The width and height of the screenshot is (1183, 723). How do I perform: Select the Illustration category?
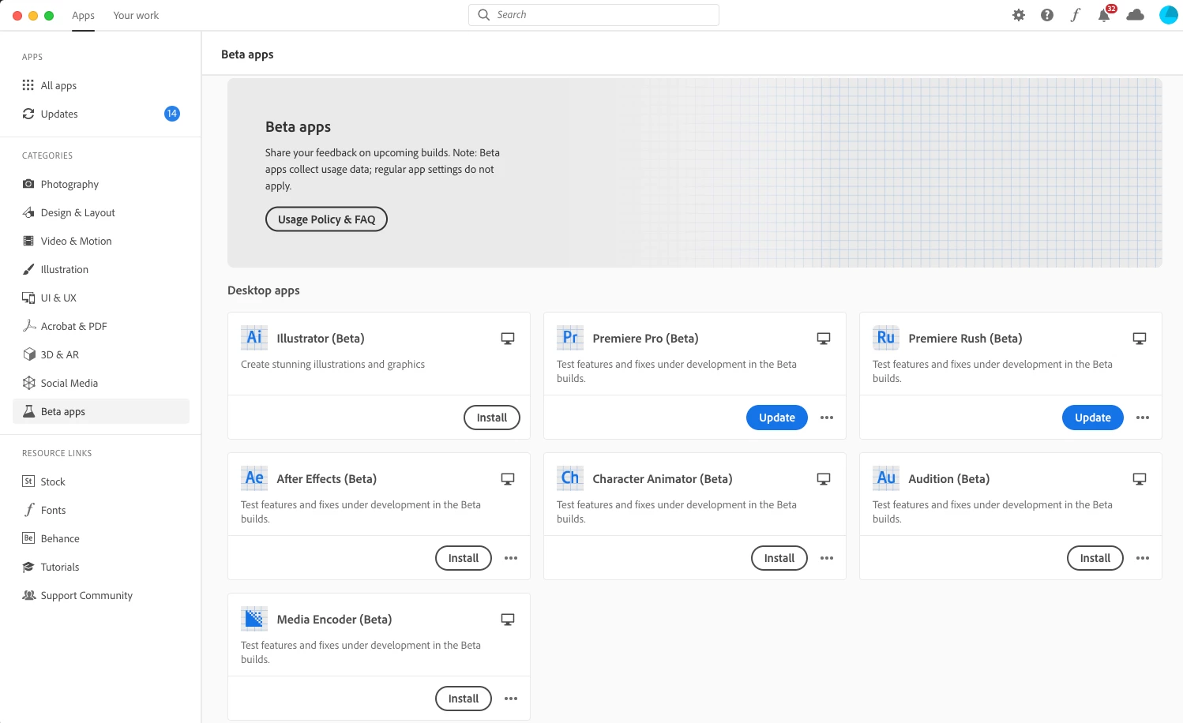(101, 269)
